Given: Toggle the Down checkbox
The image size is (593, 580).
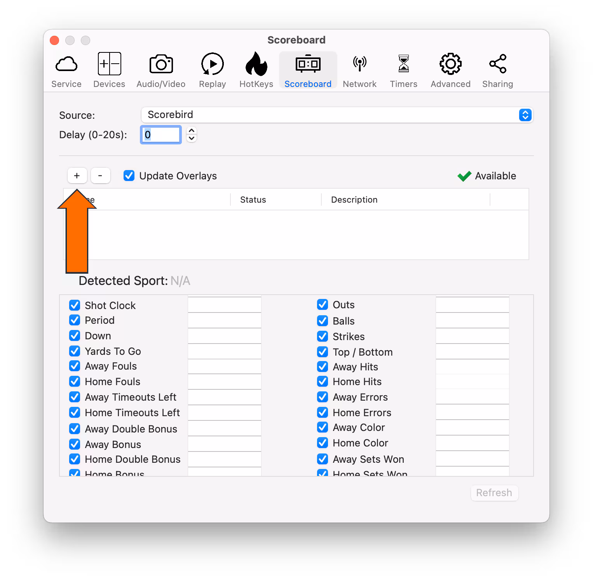Looking at the screenshot, I should (75, 335).
